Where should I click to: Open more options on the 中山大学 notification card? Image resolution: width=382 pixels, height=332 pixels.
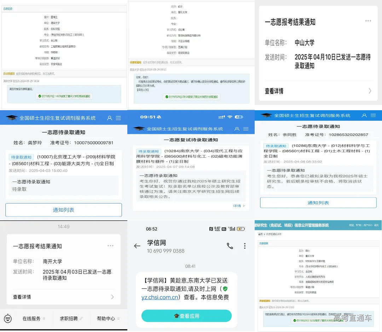368,21
